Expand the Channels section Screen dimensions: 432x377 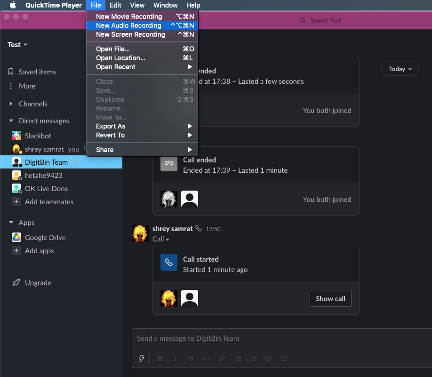[x=11, y=104]
